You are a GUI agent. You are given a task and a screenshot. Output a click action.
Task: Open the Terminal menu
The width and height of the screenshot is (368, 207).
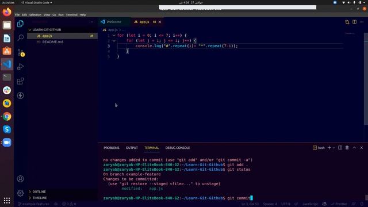71,14
